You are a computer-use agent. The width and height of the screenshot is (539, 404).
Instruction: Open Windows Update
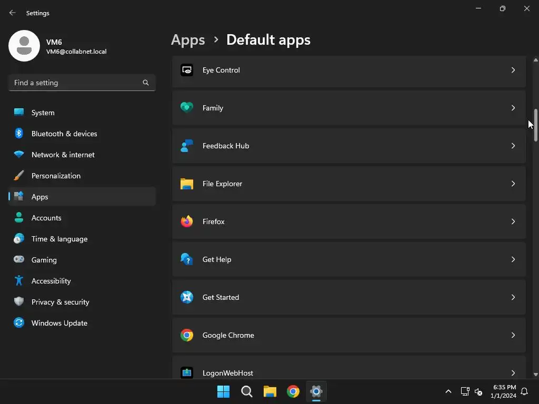click(82, 323)
